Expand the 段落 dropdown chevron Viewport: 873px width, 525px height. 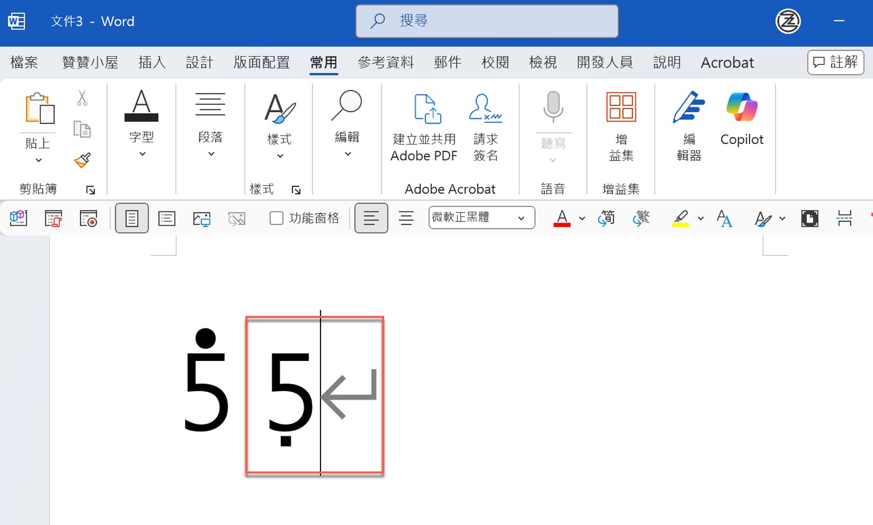211,153
